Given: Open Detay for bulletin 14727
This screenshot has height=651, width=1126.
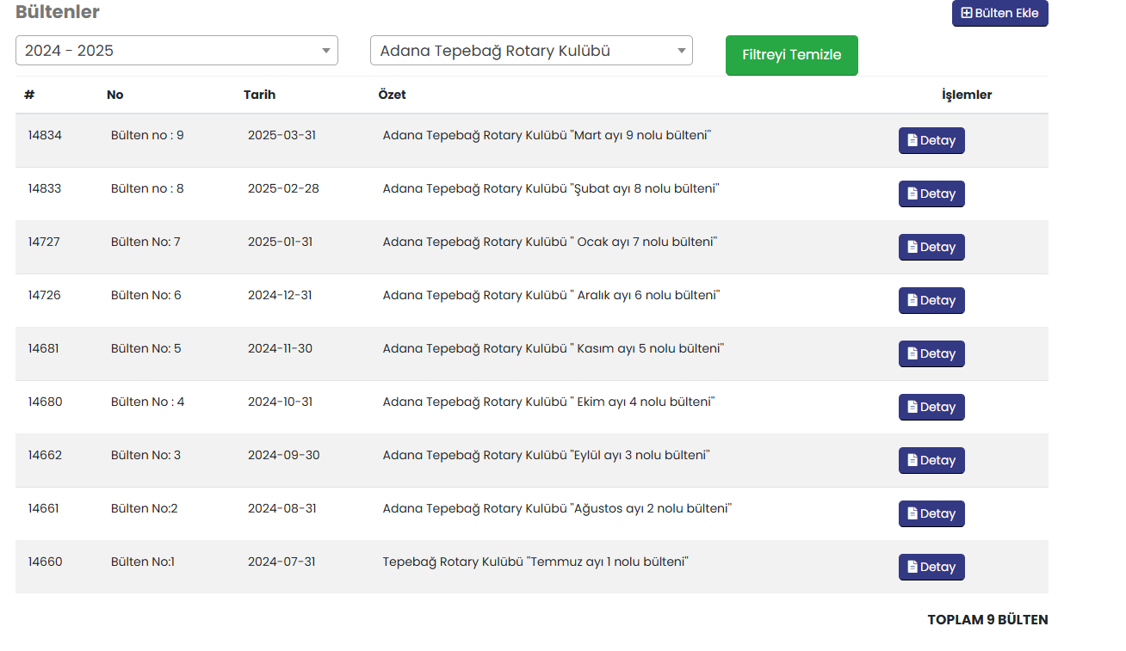Looking at the screenshot, I should [931, 247].
